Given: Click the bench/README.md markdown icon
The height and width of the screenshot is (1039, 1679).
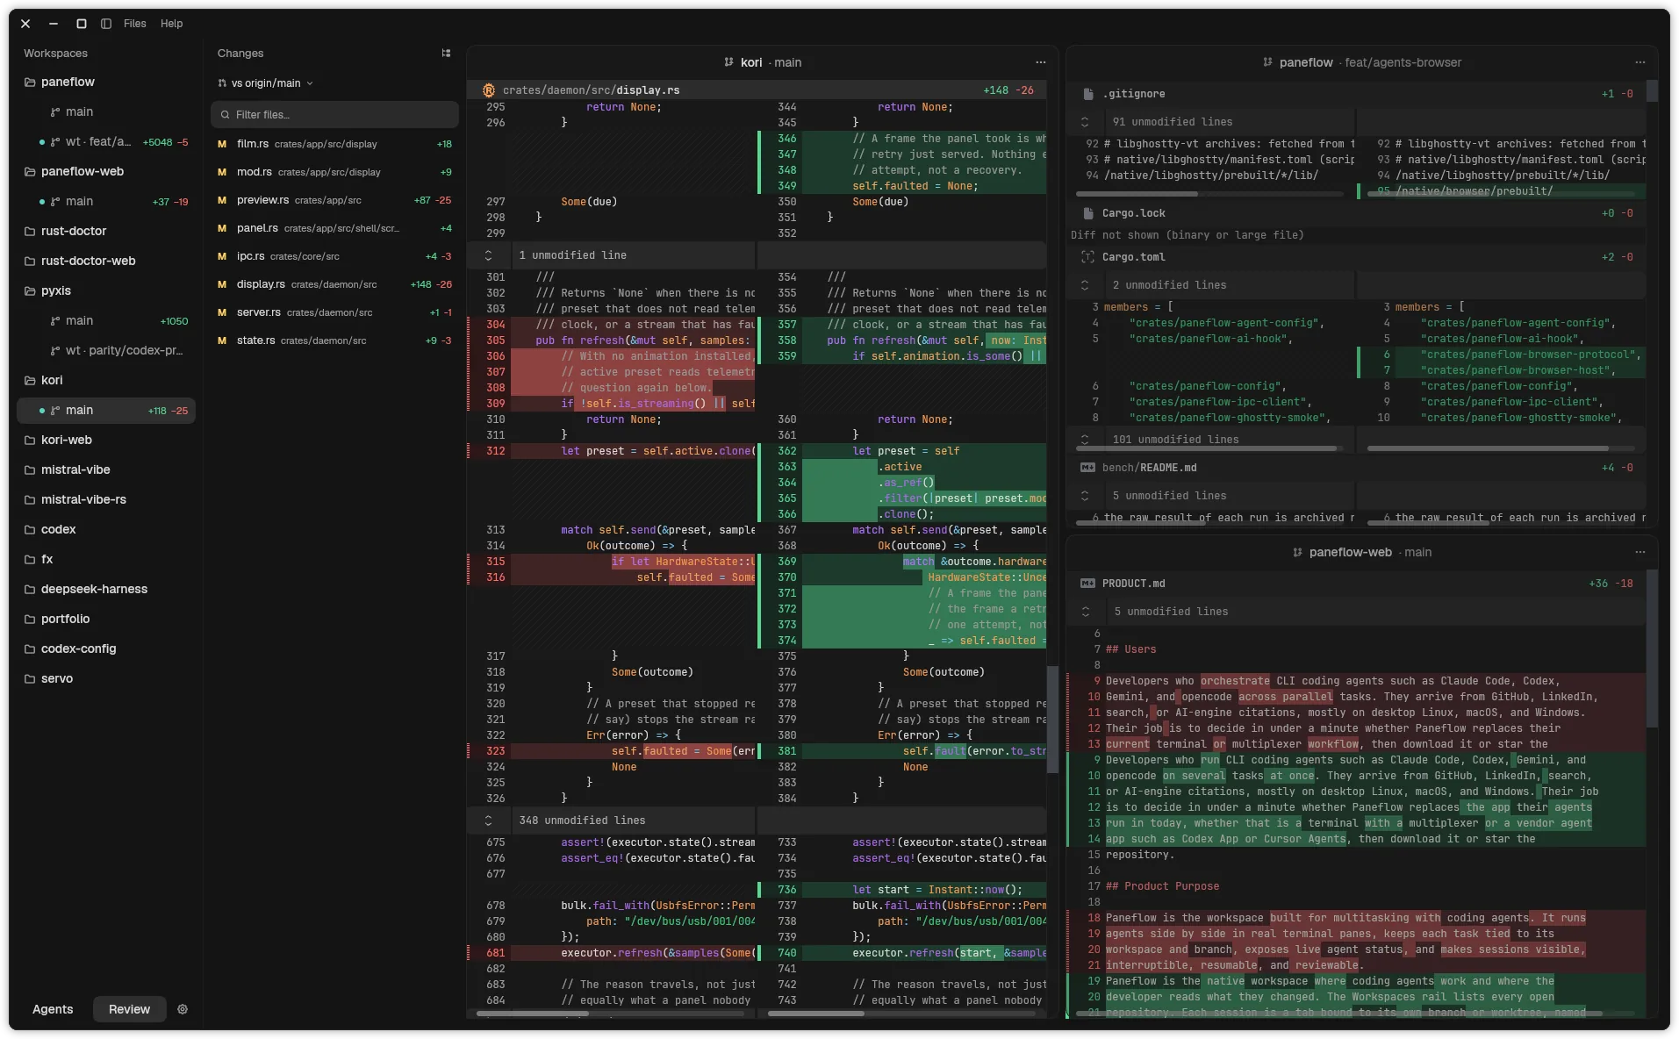Looking at the screenshot, I should click(1087, 468).
